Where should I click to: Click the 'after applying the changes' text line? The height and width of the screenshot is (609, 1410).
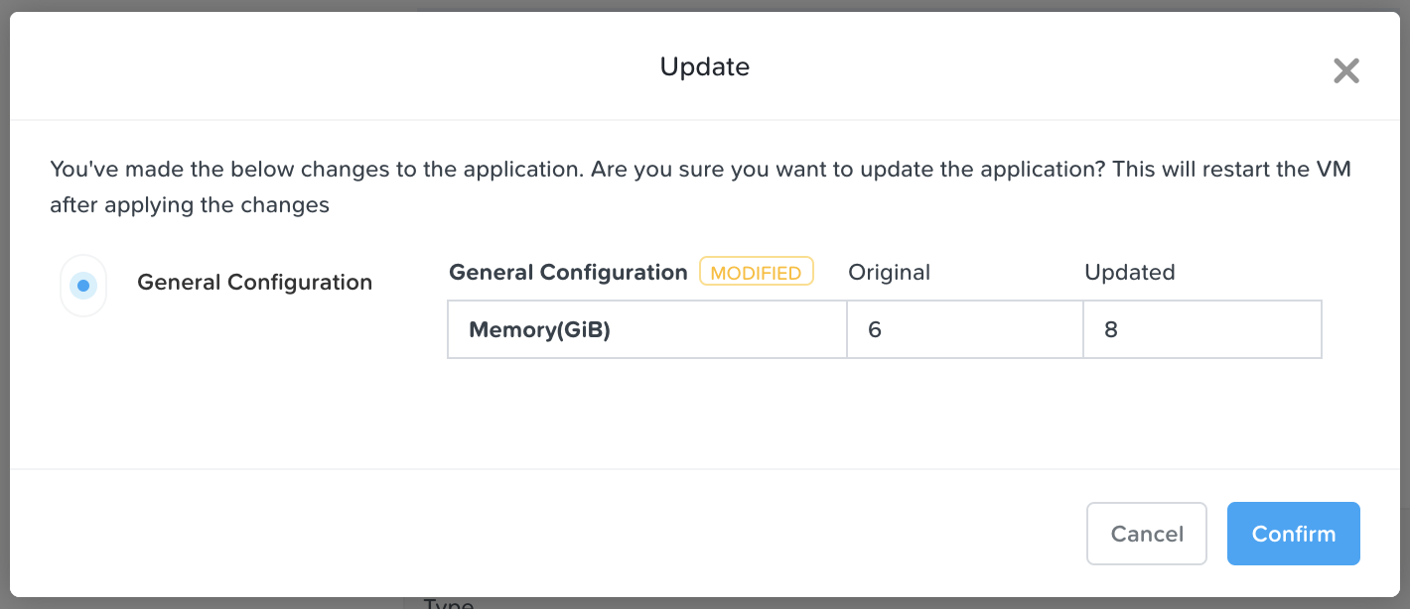pyautogui.click(x=190, y=205)
